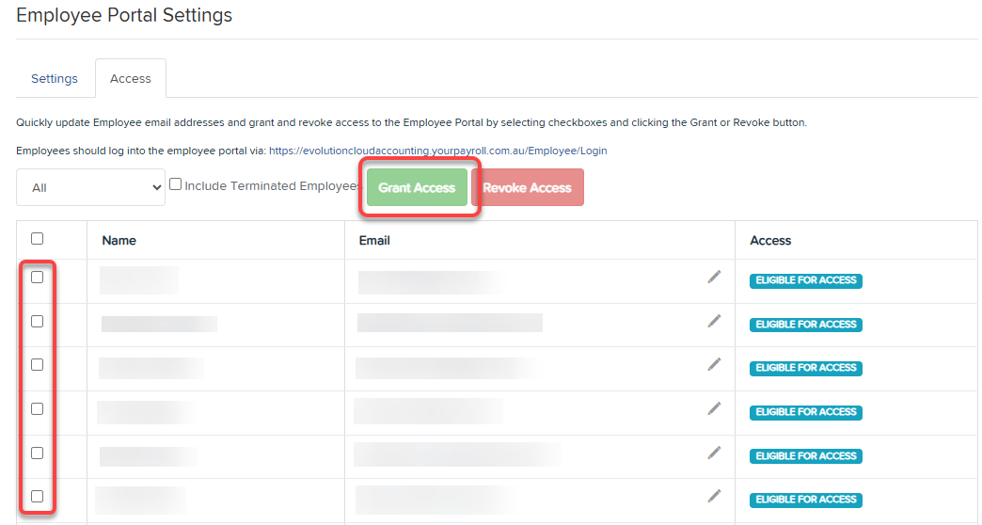Image resolution: width=982 pixels, height=525 pixels.
Task: Check the second employee row checkbox
Action: 38,321
